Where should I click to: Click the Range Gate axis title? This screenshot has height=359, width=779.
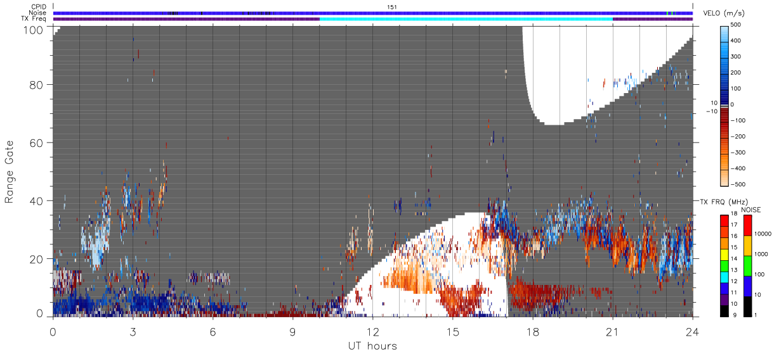coord(10,171)
